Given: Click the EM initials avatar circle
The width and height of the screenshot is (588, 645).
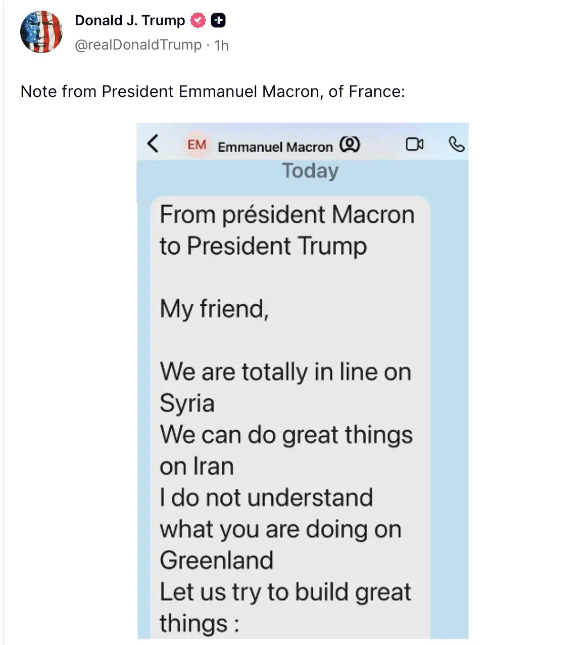Looking at the screenshot, I should click(x=197, y=145).
